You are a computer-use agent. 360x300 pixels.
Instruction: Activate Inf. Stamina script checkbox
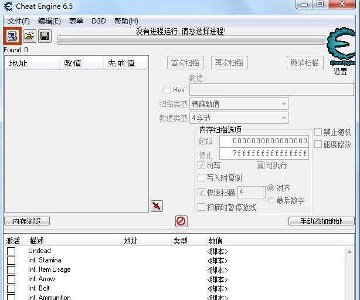[11, 261]
